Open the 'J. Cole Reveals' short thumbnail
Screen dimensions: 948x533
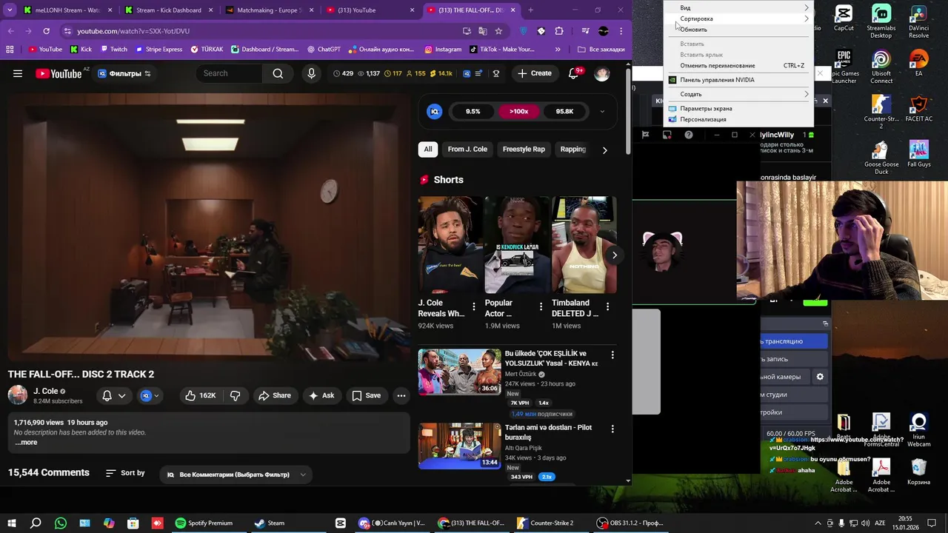tap(450, 245)
